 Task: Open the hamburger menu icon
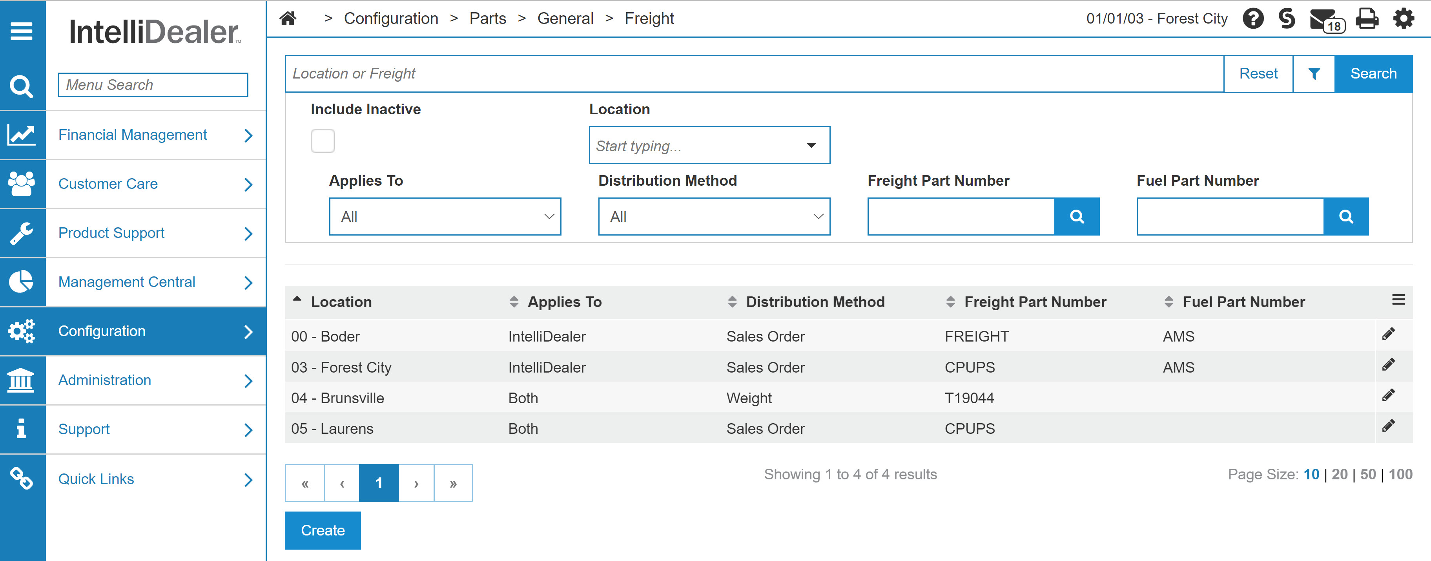pos(22,31)
